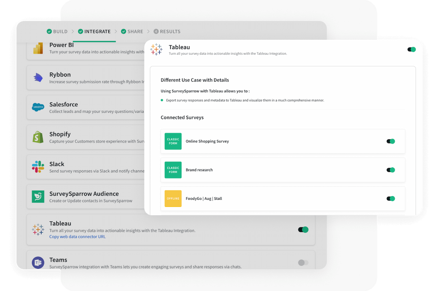Click the Microsoft Teams icon

click(x=38, y=263)
